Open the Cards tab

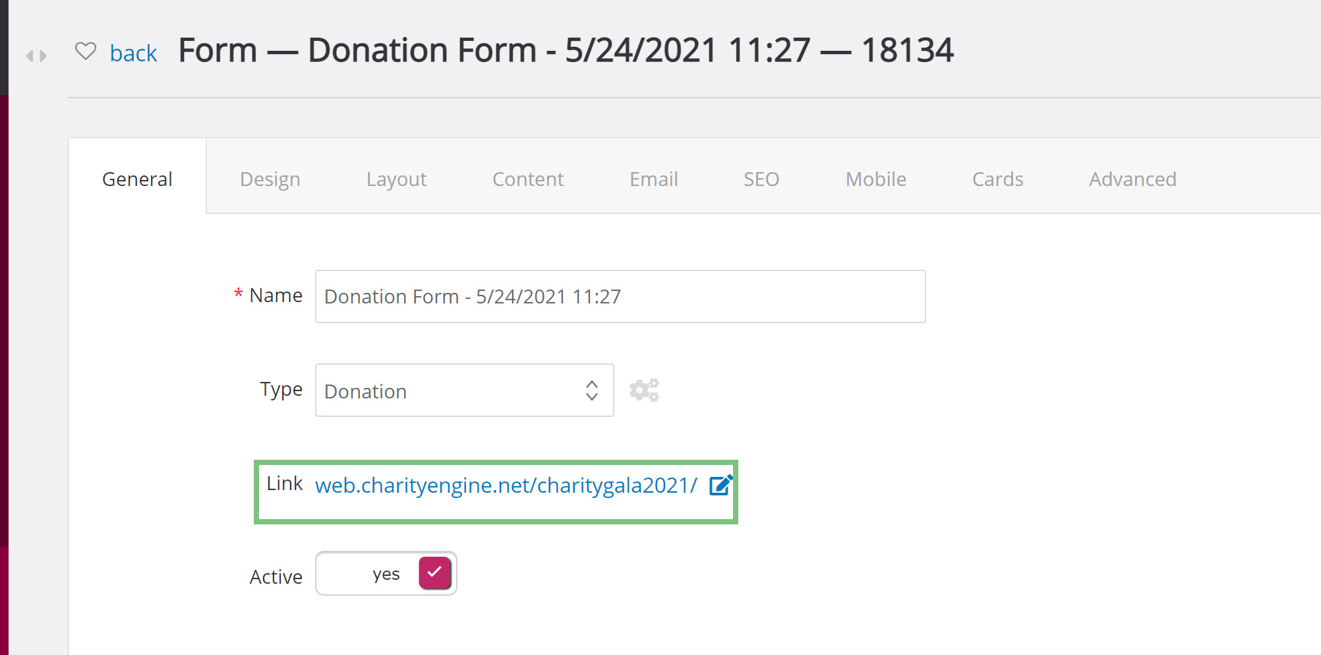998,179
